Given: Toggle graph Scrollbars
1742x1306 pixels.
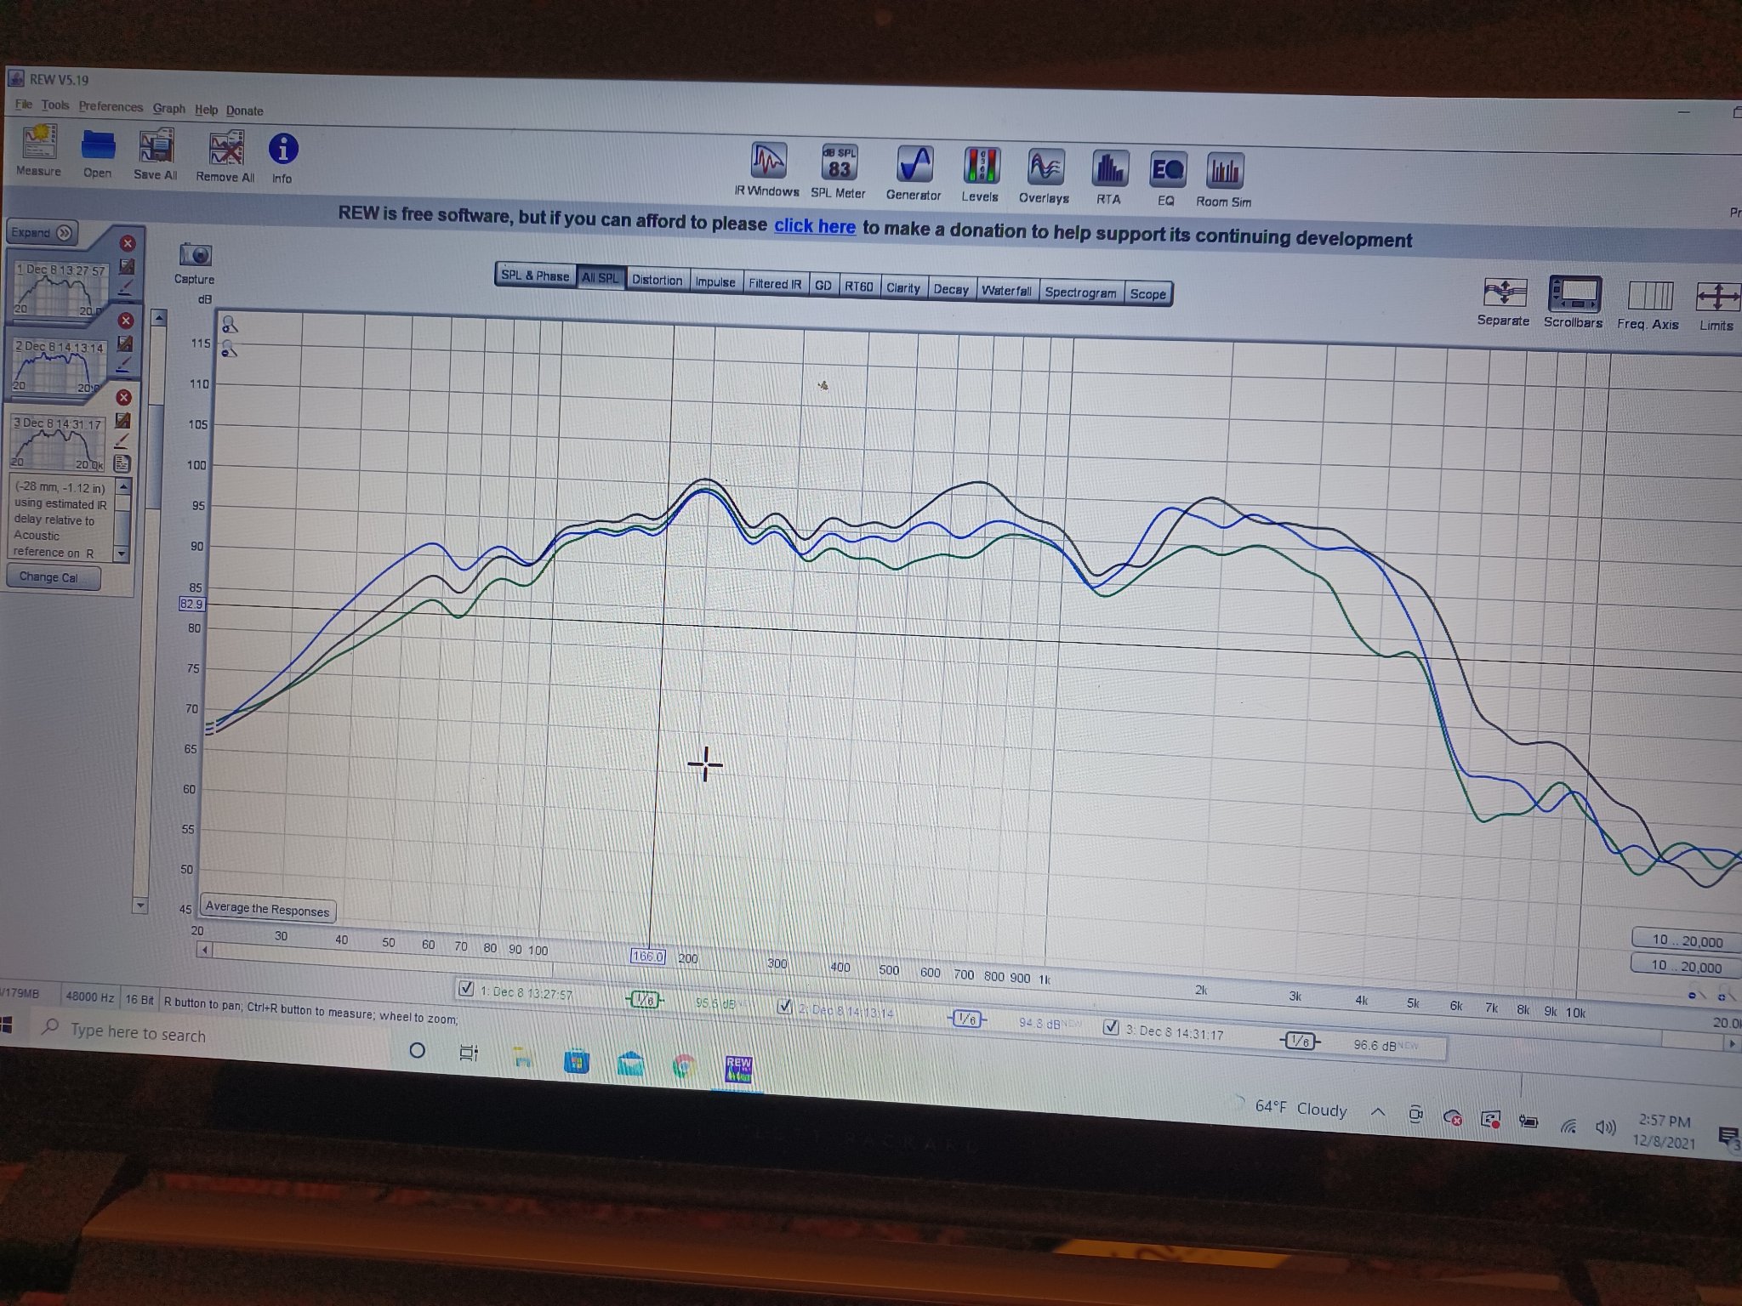Looking at the screenshot, I should coord(1574,303).
